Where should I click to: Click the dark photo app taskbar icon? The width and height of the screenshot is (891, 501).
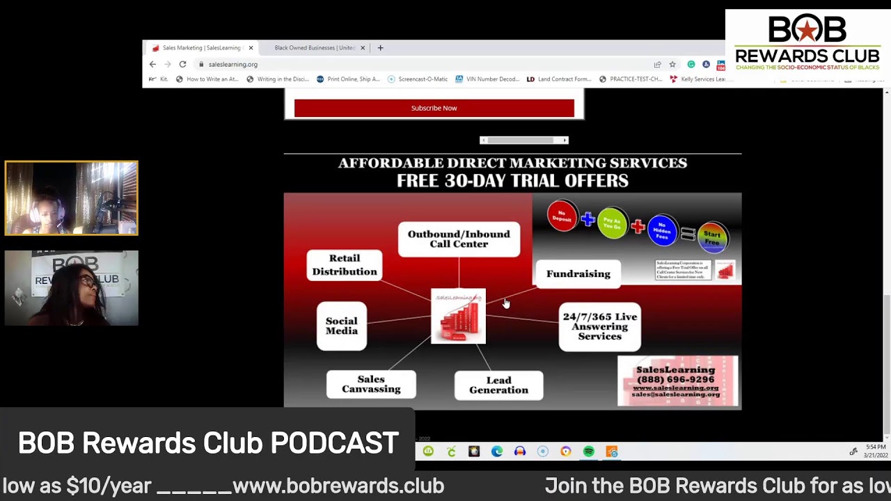474,452
